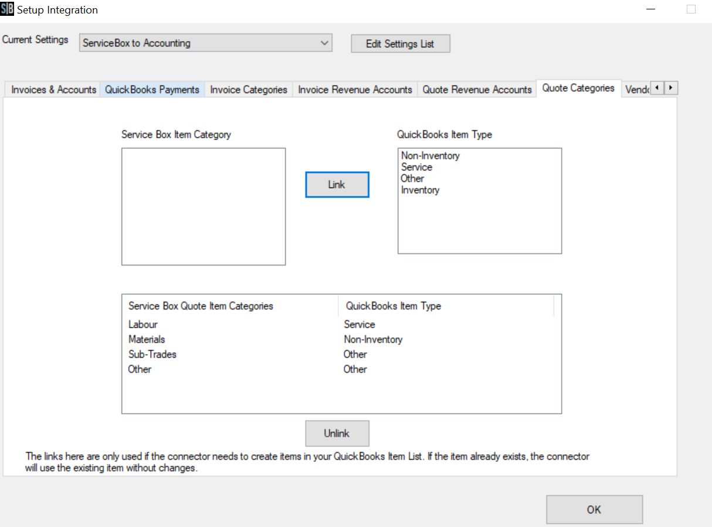Switch to Invoices & Accounts tab

(53, 90)
